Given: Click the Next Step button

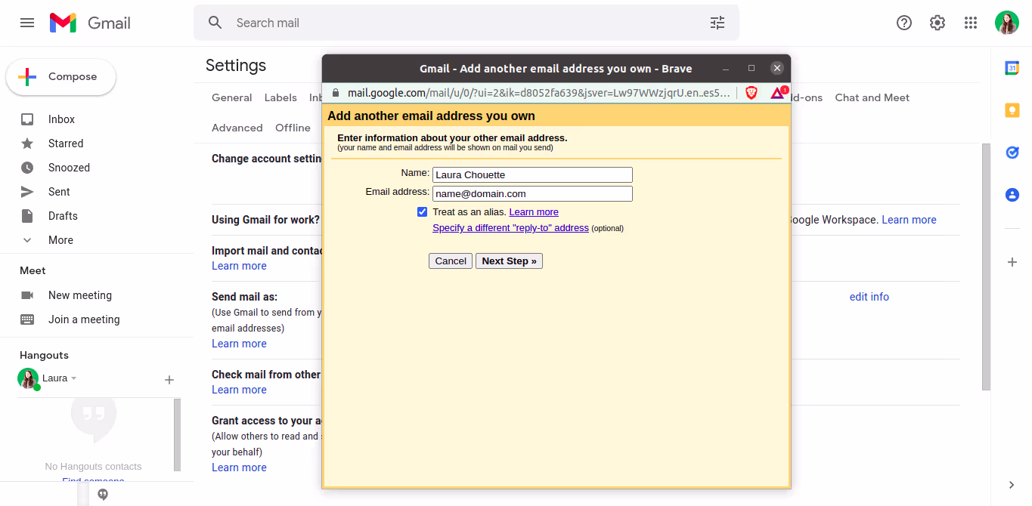Looking at the screenshot, I should pyautogui.click(x=509, y=261).
